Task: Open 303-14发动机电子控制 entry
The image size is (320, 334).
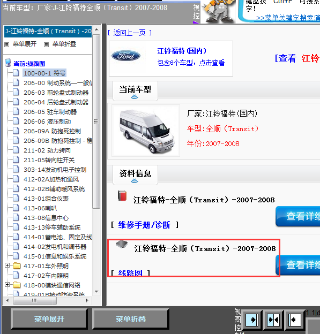Action: pos(55,170)
